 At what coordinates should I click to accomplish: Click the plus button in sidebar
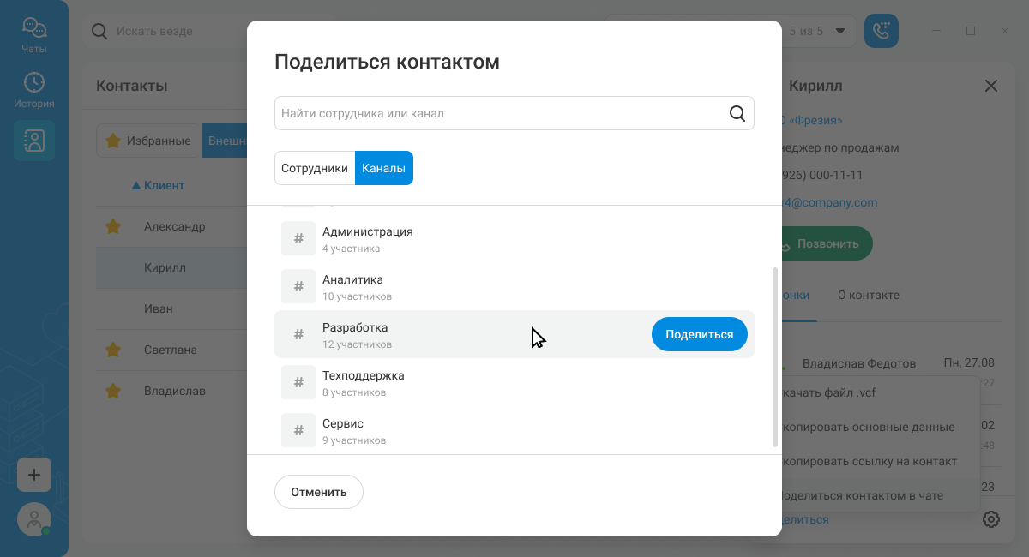(x=34, y=475)
